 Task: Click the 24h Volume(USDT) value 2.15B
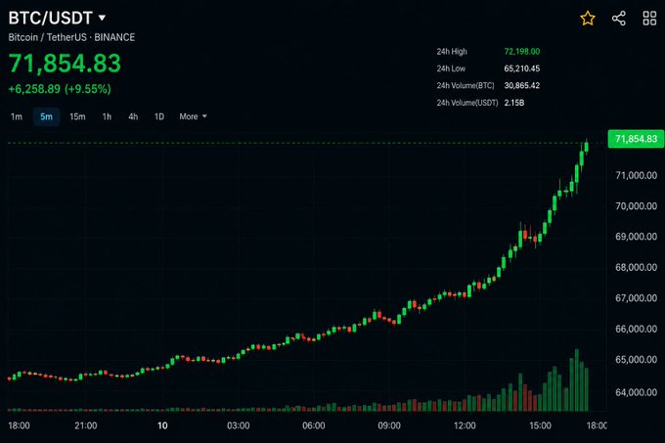(x=514, y=103)
